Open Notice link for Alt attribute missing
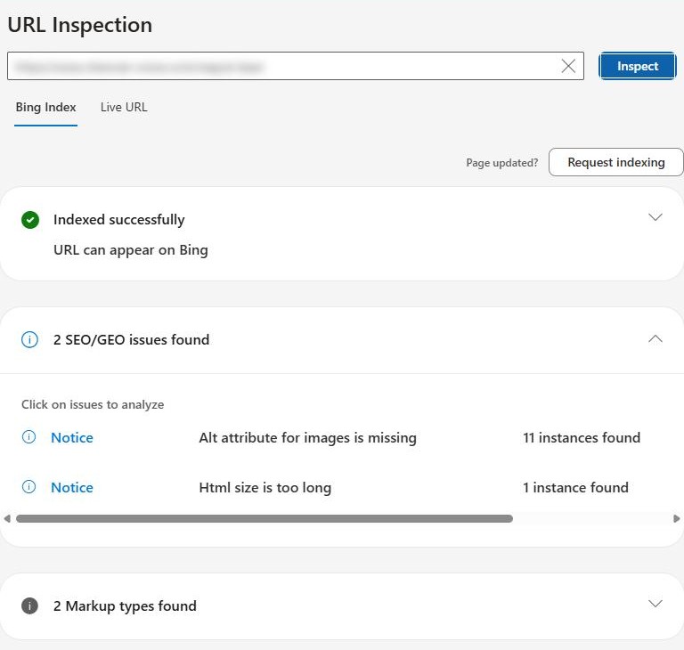This screenshot has height=650, width=684. pyautogui.click(x=72, y=437)
